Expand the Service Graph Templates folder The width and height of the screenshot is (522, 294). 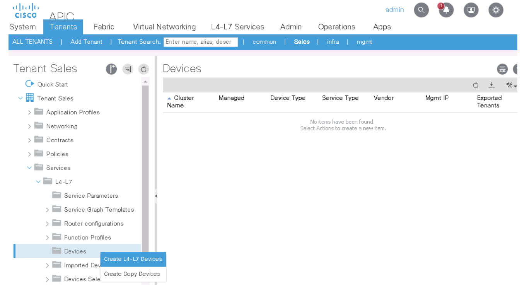[48, 210]
